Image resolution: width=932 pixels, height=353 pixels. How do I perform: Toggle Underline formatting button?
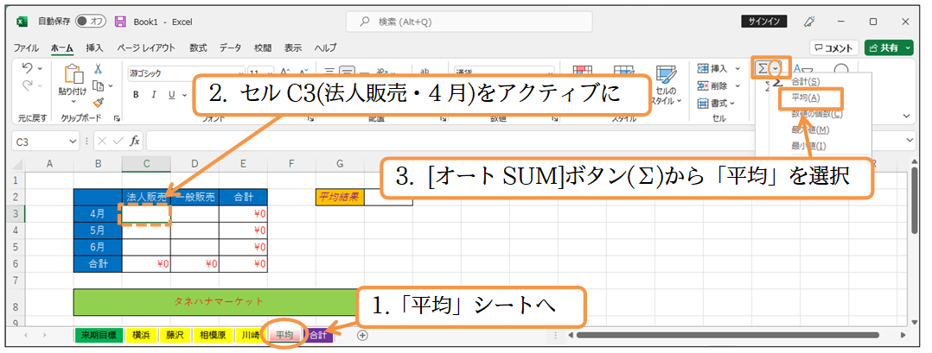coord(170,94)
